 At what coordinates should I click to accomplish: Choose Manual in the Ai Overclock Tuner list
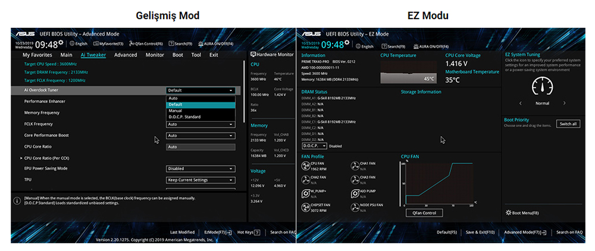[201, 111]
